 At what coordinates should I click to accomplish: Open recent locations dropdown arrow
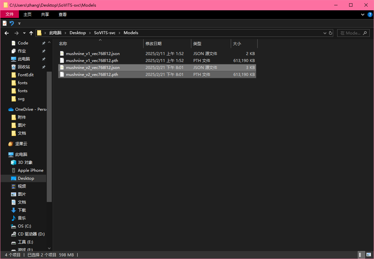click(24, 33)
